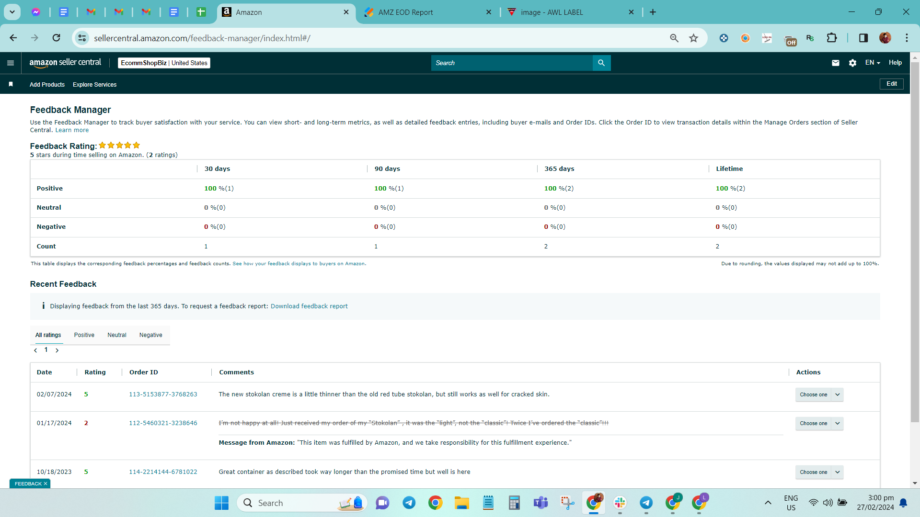The height and width of the screenshot is (517, 920).
Task: Open the messages envelope icon
Action: click(x=836, y=63)
